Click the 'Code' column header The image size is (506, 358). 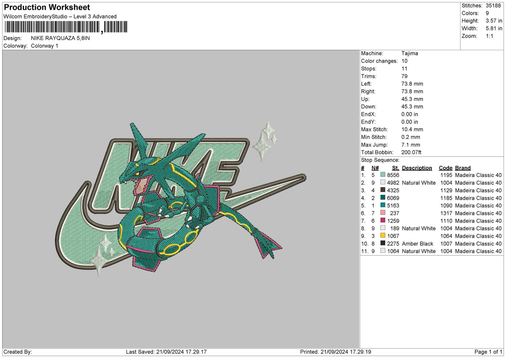pyautogui.click(x=445, y=168)
